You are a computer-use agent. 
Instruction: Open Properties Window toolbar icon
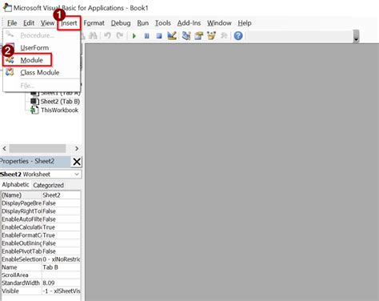tap(198, 35)
